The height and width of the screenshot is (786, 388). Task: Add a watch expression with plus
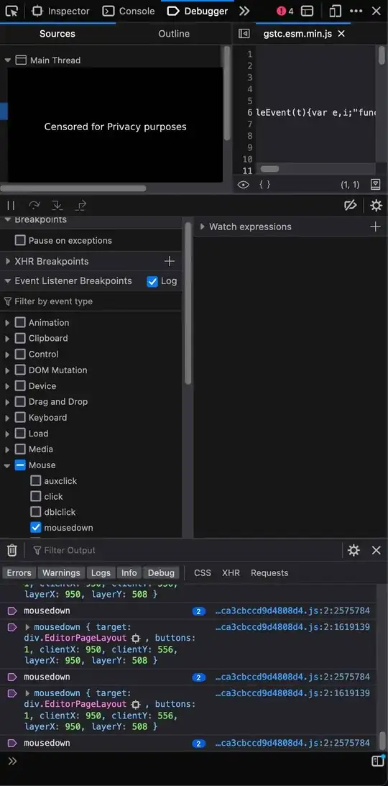pos(375,227)
